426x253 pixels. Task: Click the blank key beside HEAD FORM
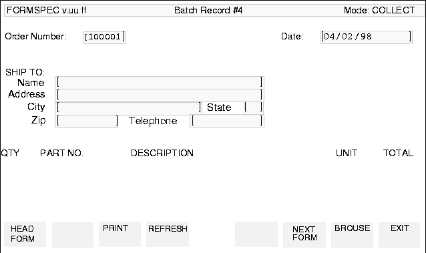coord(73,235)
